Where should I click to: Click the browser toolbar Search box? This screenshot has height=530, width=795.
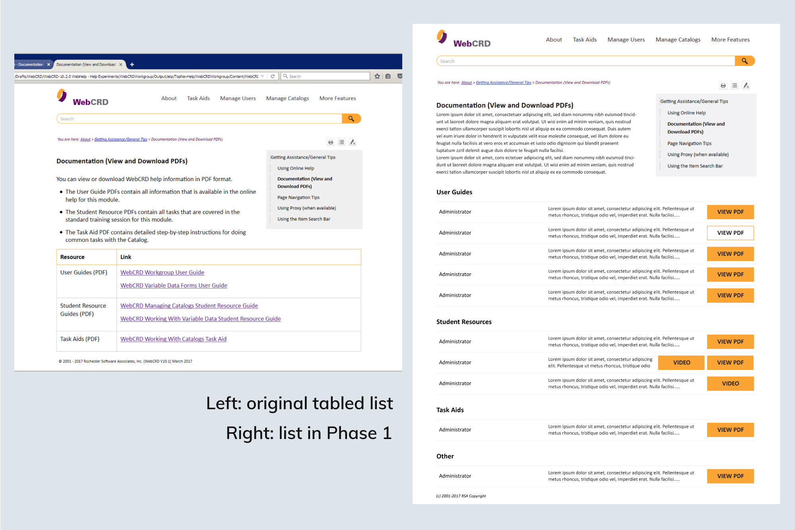click(325, 76)
